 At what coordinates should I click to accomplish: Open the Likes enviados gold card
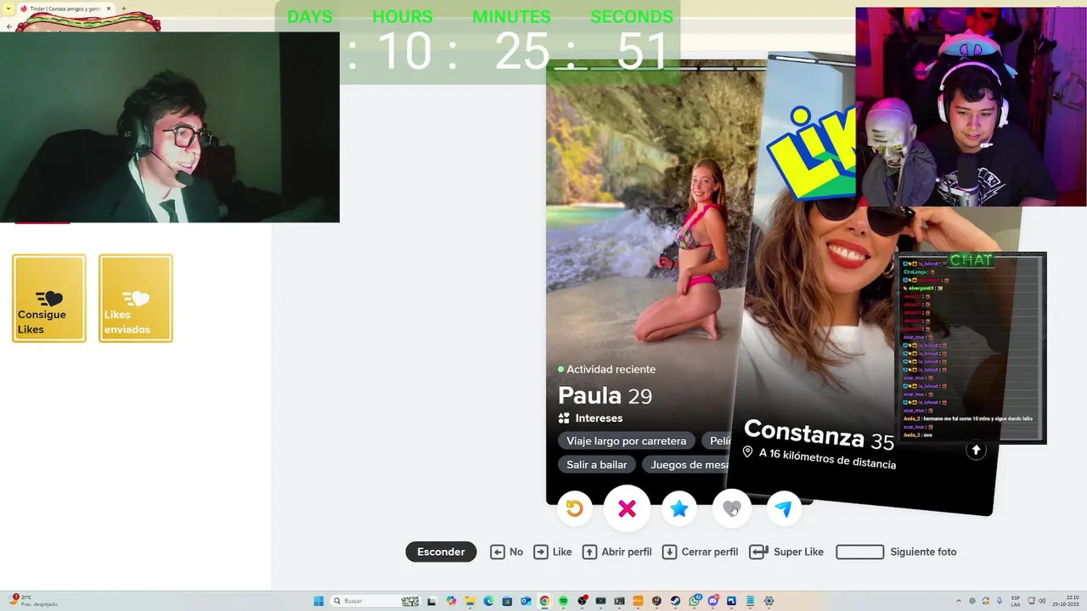(136, 299)
